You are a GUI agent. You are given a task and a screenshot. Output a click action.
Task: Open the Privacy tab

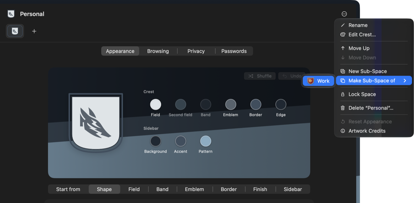click(x=196, y=51)
